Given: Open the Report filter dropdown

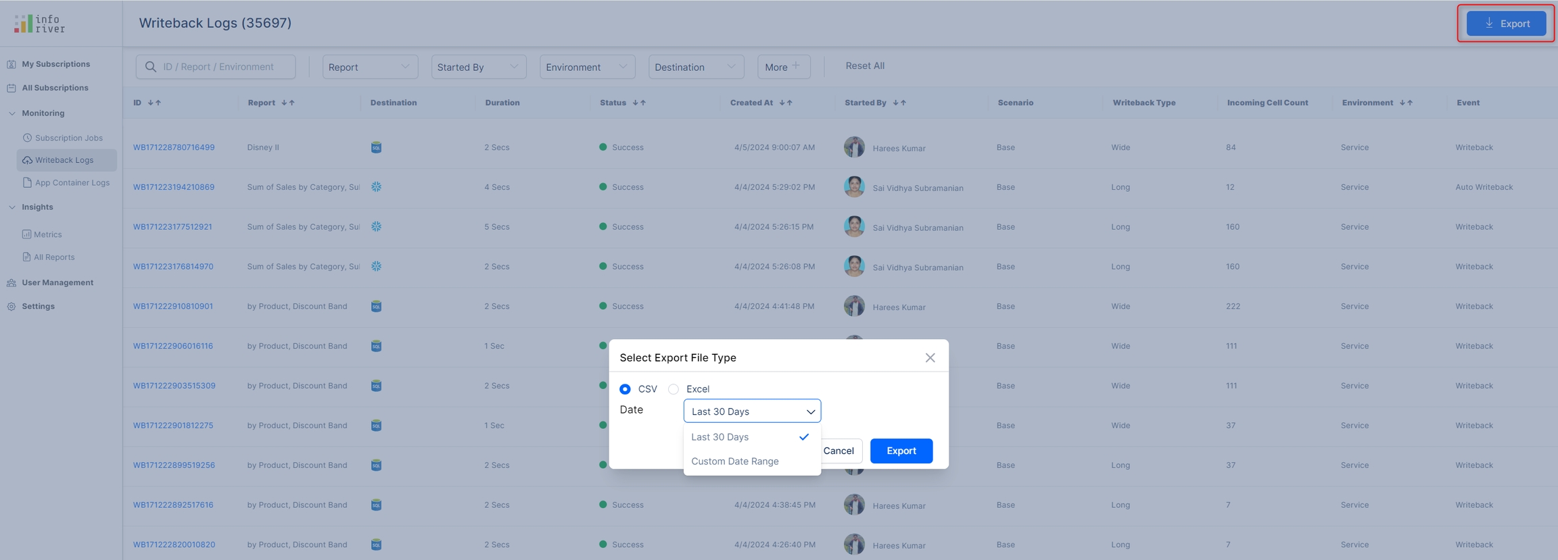Looking at the screenshot, I should 370,67.
